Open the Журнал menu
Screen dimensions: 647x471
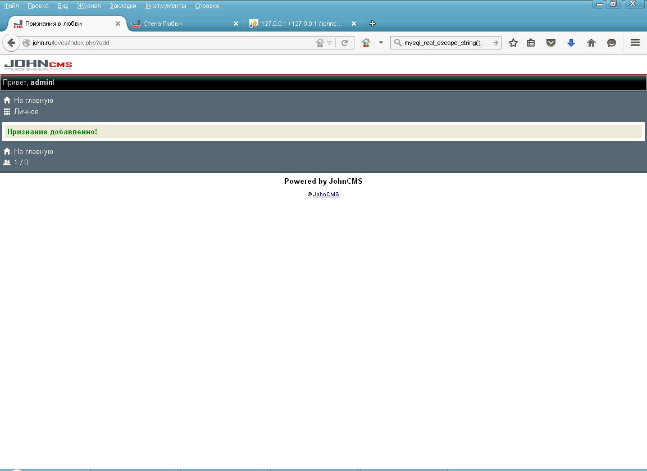point(89,6)
